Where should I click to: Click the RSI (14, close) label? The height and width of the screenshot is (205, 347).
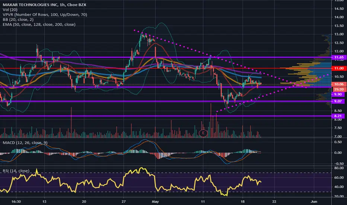(x=16, y=171)
